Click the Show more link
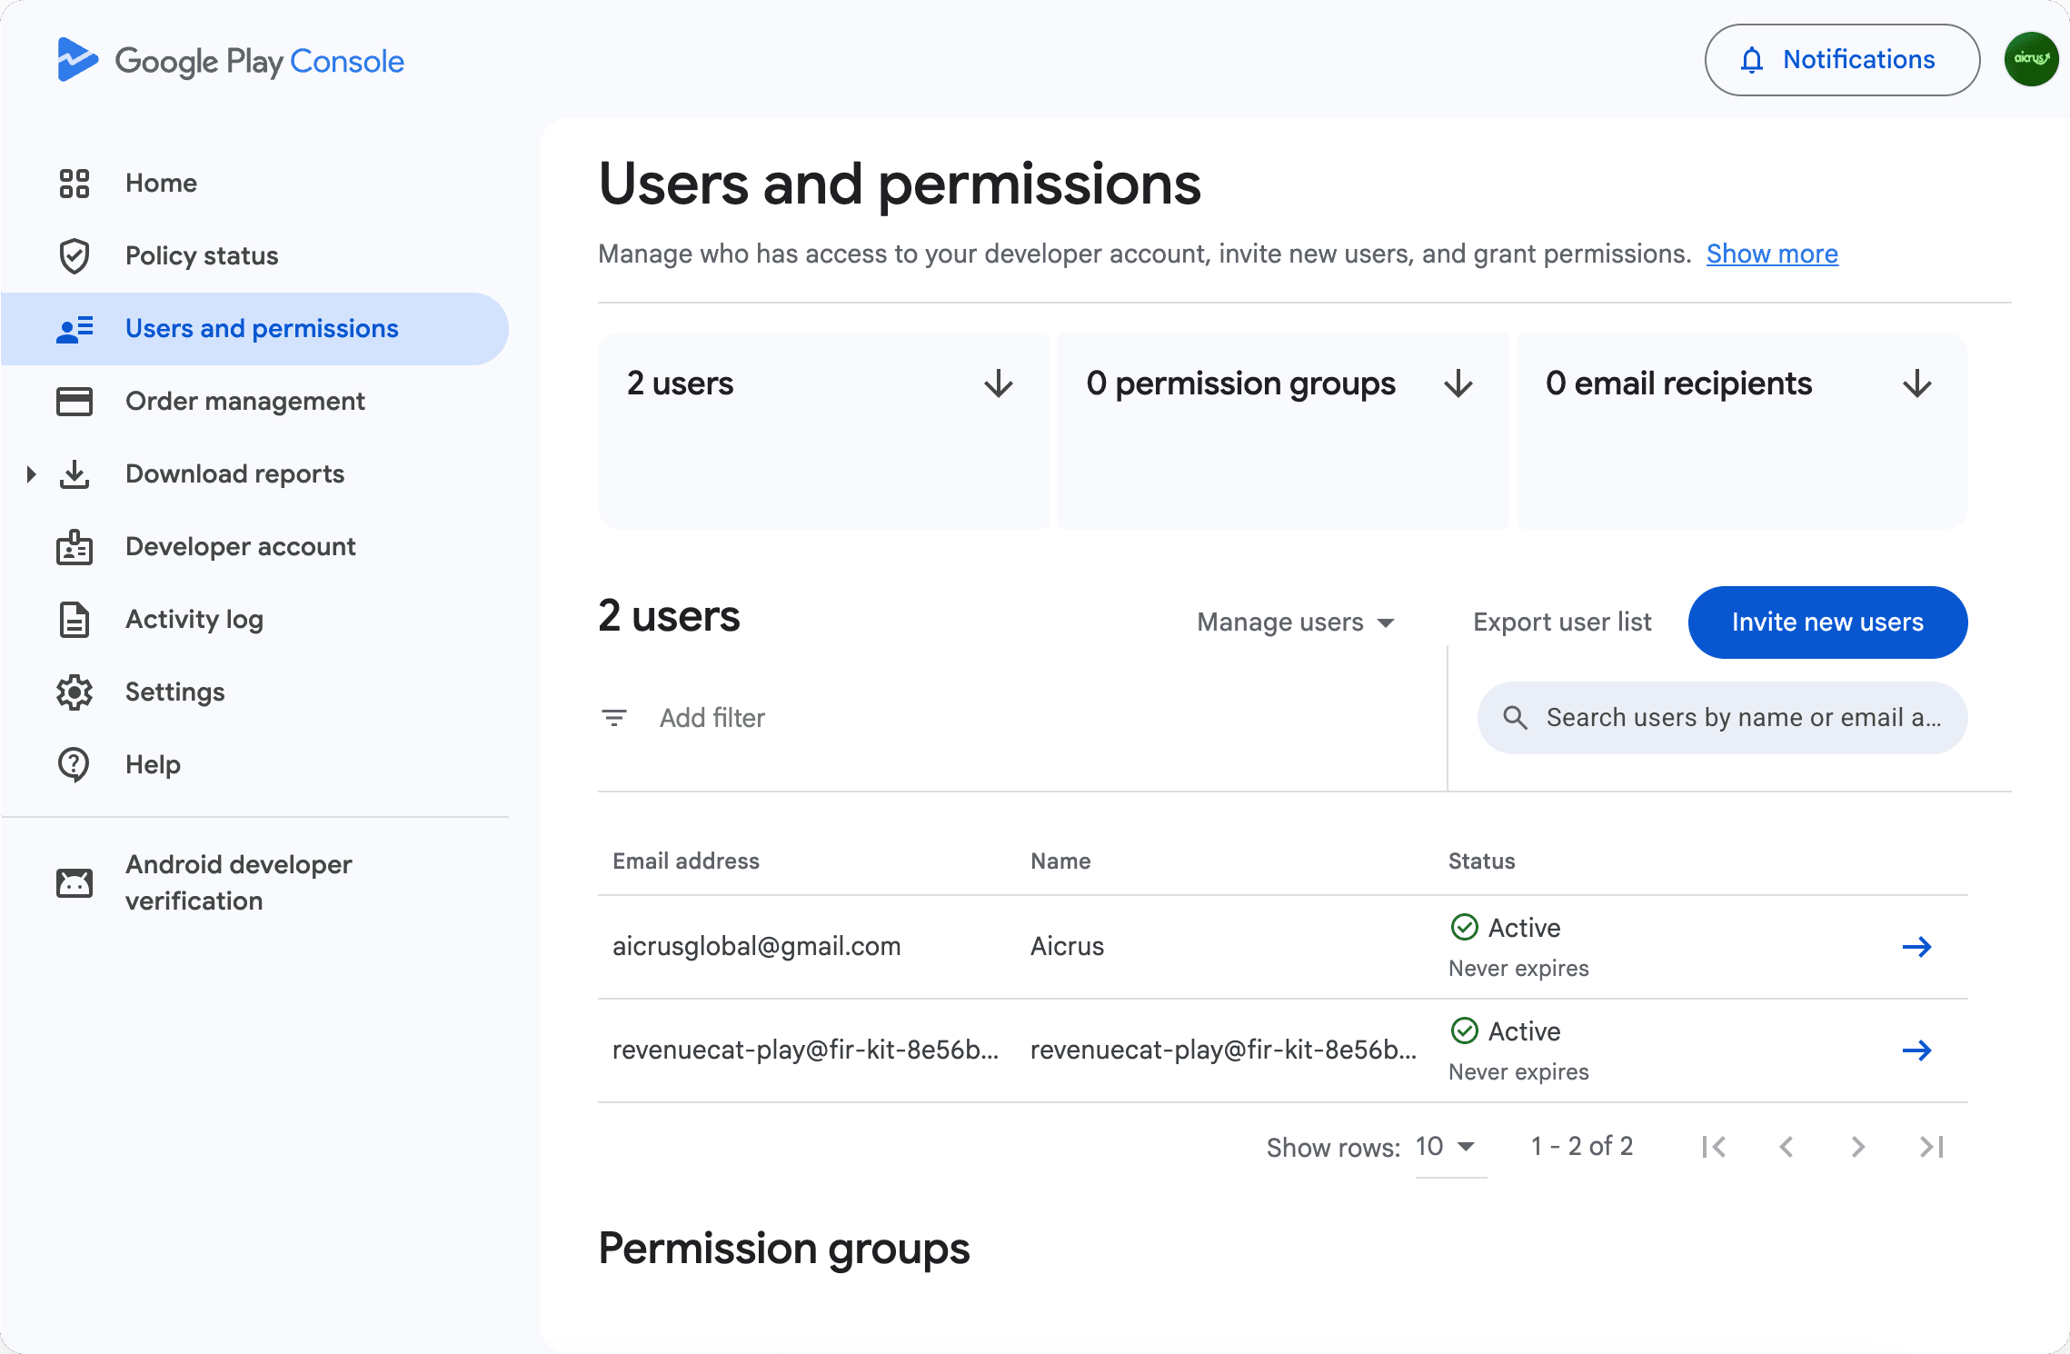 tap(1772, 254)
